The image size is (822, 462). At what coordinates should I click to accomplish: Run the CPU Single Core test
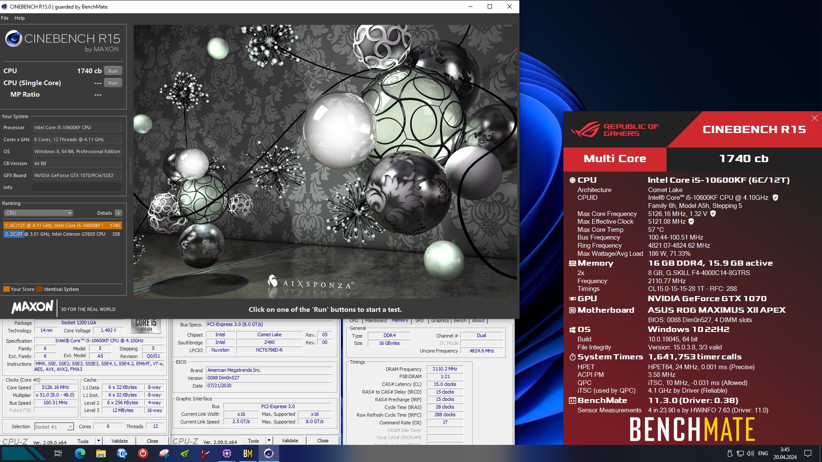(113, 83)
